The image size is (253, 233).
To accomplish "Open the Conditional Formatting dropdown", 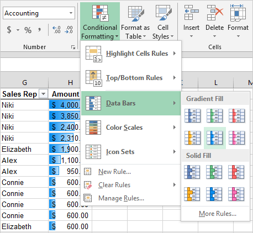I will point(100,22).
